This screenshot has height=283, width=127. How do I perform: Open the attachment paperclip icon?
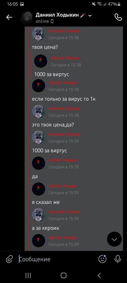pyautogui.click(x=9, y=259)
